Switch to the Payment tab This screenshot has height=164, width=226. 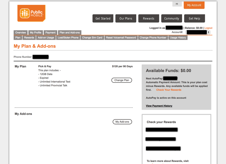tap(51, 33)
